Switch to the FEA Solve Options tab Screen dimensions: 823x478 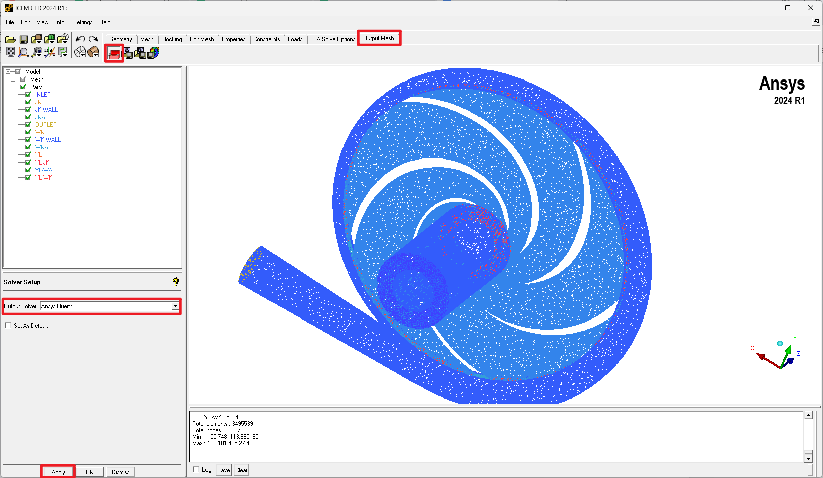(332, 39)
